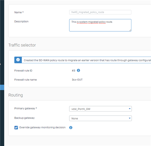The width and height of the screenshot is (151, 146).
Task: Click the info icon beside Firewall rule ID #3
Action: pos(78,70)
